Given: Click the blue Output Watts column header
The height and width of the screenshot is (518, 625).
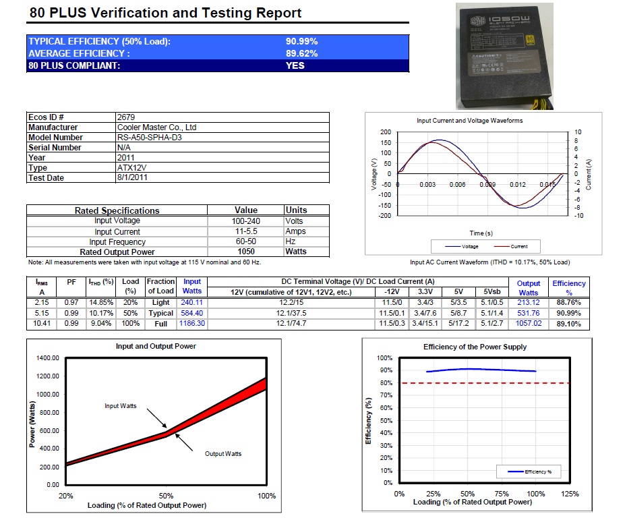Looking at the screenshot, I should click(x=528, y=288).
